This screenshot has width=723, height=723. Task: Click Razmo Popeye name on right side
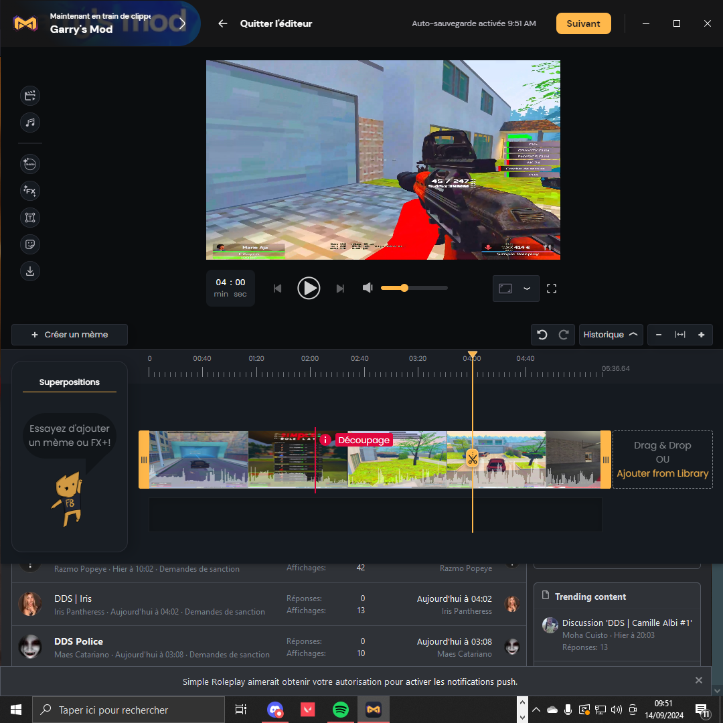point(466,568)
